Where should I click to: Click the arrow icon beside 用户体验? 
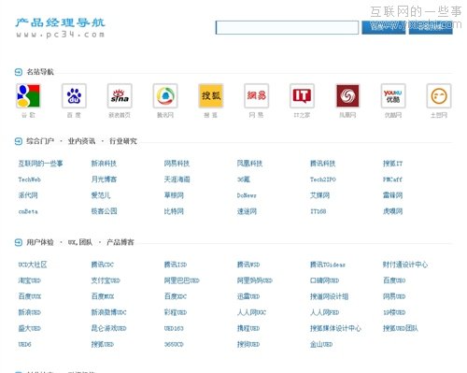click(19, 242)
